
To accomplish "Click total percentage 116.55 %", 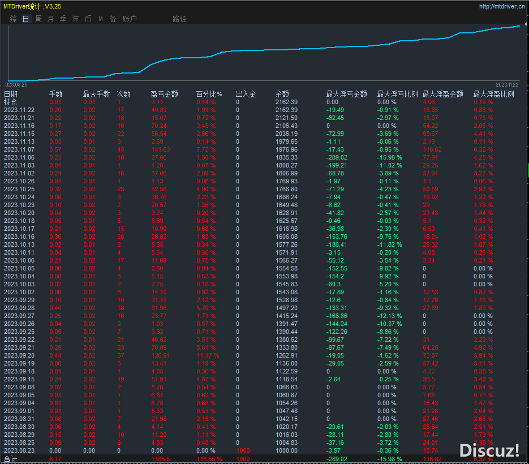I will click(209, 459).
